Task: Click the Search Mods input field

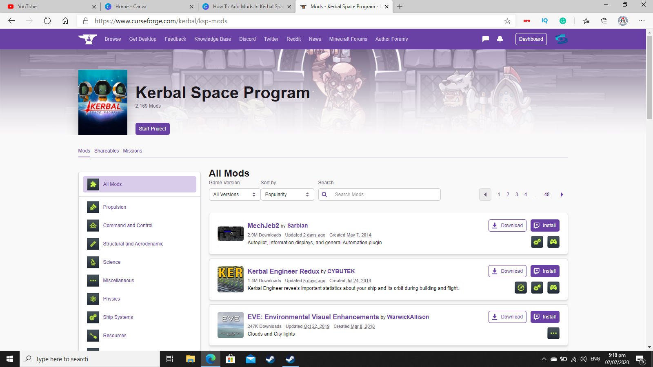Action: [384, 195]
